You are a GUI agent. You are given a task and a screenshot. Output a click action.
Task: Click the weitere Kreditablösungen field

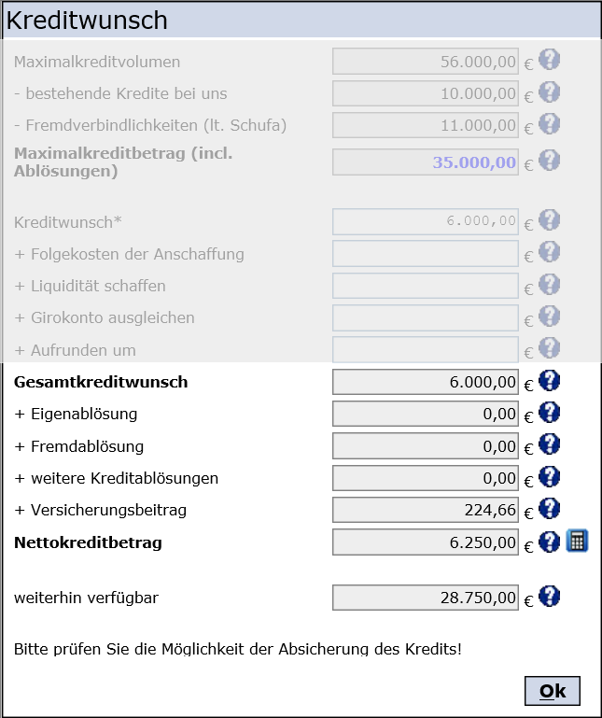[426, 478]
